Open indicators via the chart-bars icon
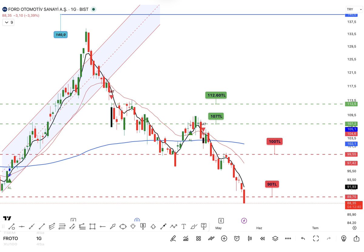Image resolution: width=364 pixels, height=252 pixels. 186,238
